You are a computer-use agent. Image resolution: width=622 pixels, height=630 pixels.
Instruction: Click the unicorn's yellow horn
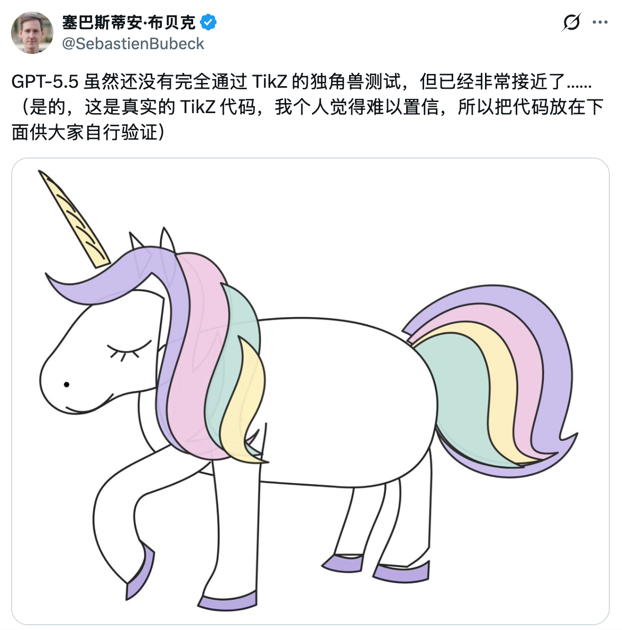74,219
